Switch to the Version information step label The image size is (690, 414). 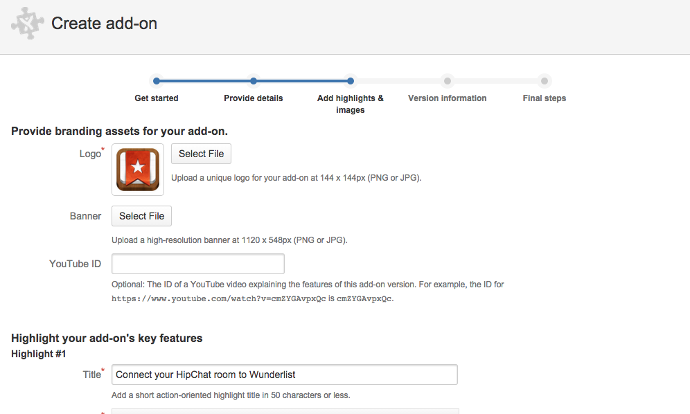448,98
